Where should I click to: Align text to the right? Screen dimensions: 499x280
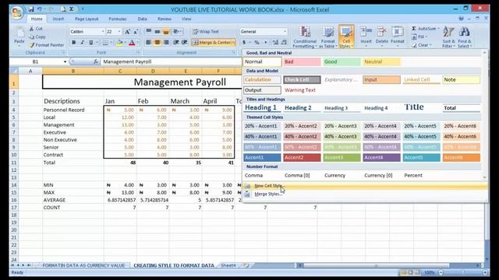point(166,42)
